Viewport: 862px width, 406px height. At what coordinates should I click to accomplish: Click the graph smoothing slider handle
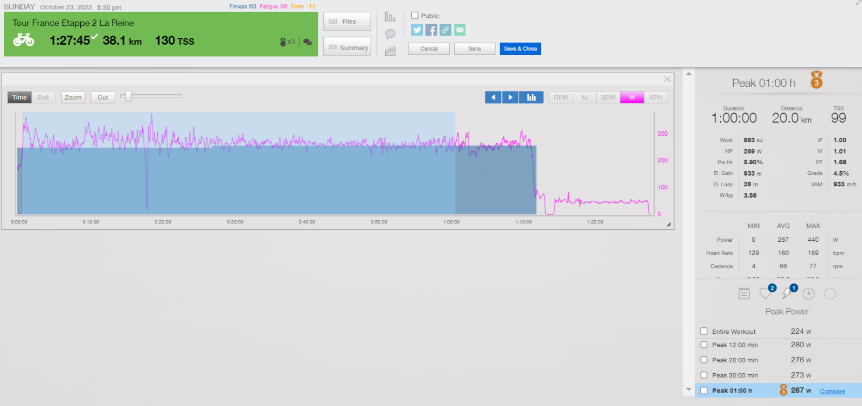tap(128, 96)
